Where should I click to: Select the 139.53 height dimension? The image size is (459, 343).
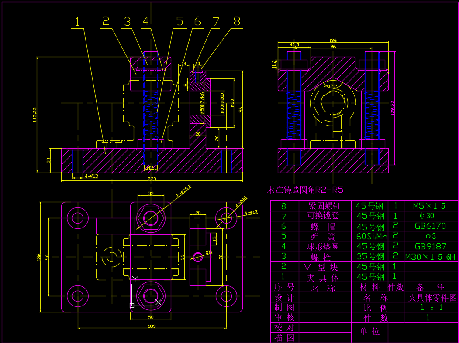(x=393, y=109)
